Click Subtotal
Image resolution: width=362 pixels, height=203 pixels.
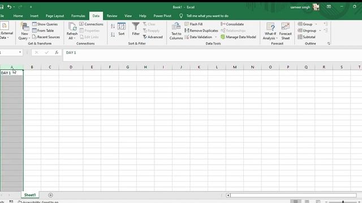click(x=307, y=37)
